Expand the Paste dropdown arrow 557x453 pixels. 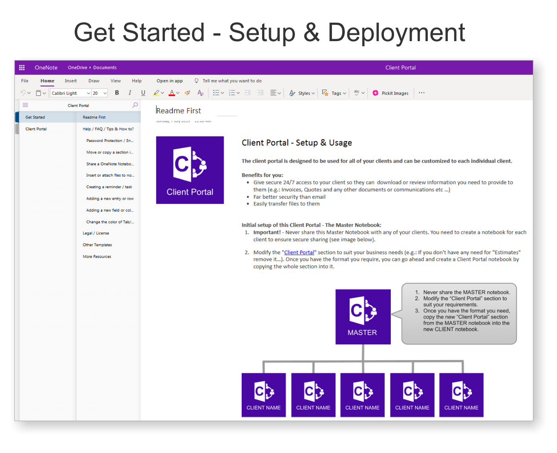[x=44, y=93]
